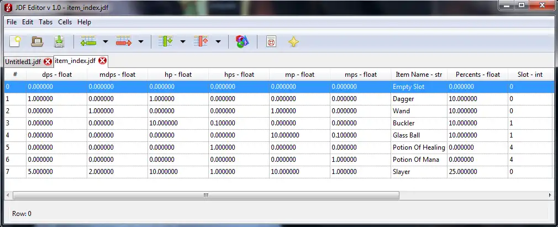Click the 'dps - float' column header

point(56,75)
